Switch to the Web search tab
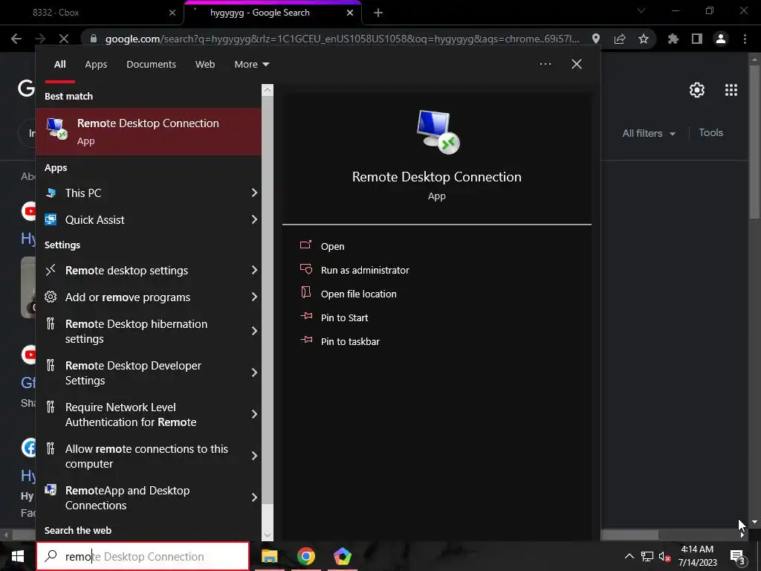 click(x=205, y=64)
